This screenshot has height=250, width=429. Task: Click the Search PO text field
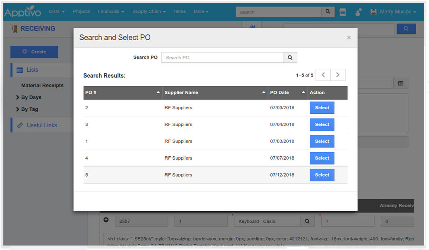pos(222,57)
